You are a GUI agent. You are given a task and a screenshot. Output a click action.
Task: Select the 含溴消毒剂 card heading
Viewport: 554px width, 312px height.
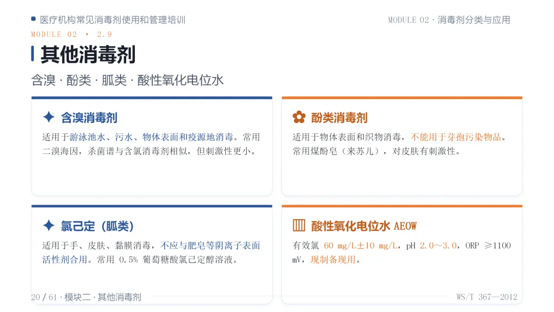tap(89, 118)
